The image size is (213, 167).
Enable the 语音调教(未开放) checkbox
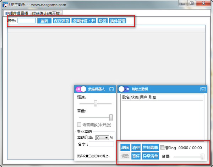coord(79,124)
